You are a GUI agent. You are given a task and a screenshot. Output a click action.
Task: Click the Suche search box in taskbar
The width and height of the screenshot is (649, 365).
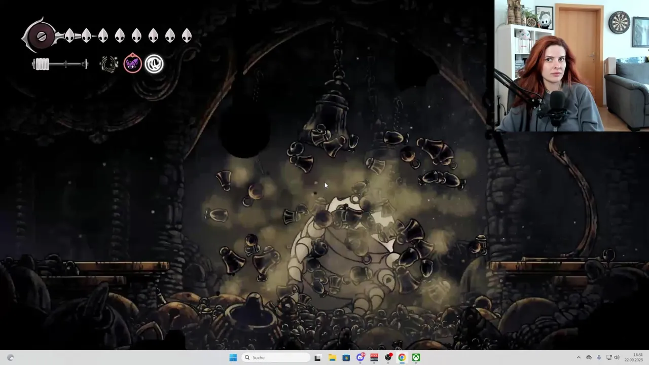point(276,357)
